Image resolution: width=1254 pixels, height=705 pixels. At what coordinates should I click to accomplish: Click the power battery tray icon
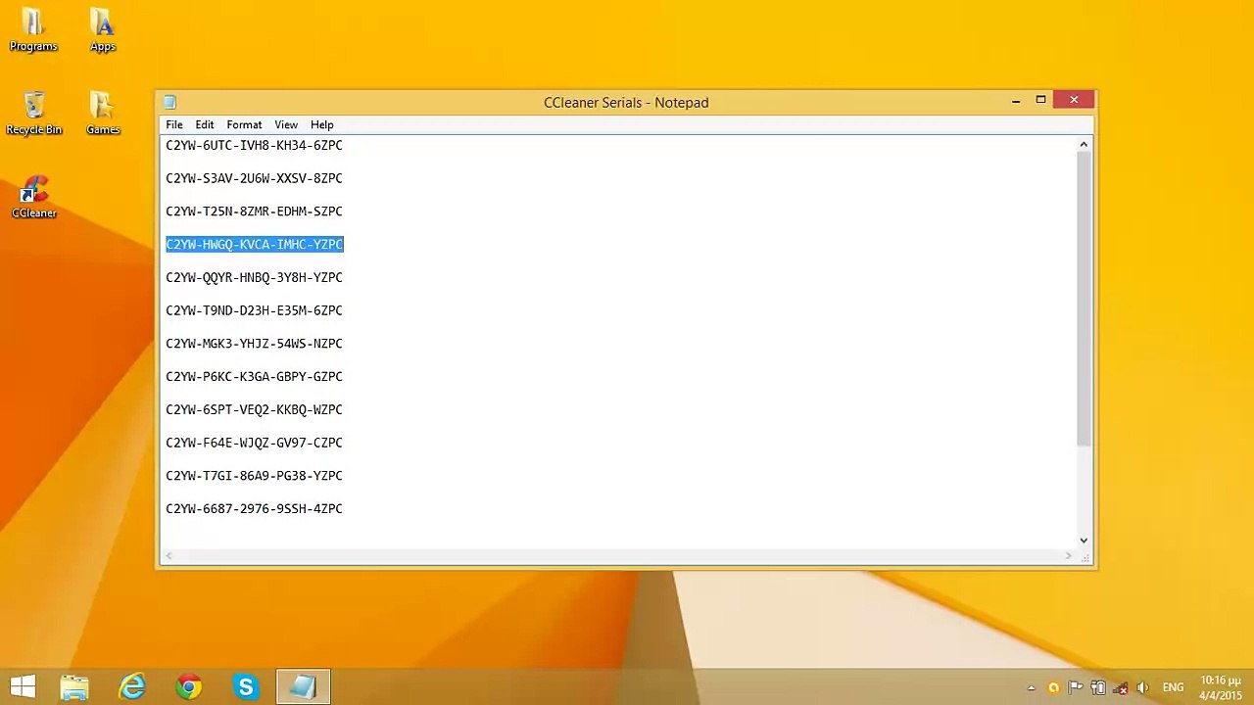coord(1098,687)
